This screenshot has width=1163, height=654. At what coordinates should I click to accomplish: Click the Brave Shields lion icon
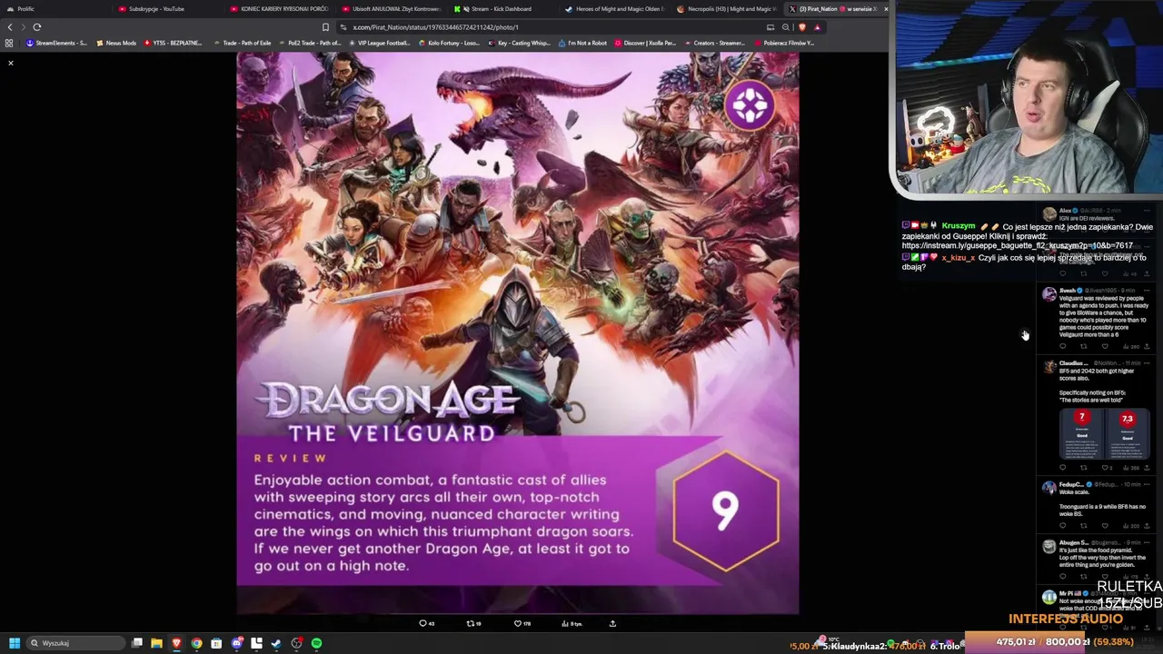[x=801, y=27]
